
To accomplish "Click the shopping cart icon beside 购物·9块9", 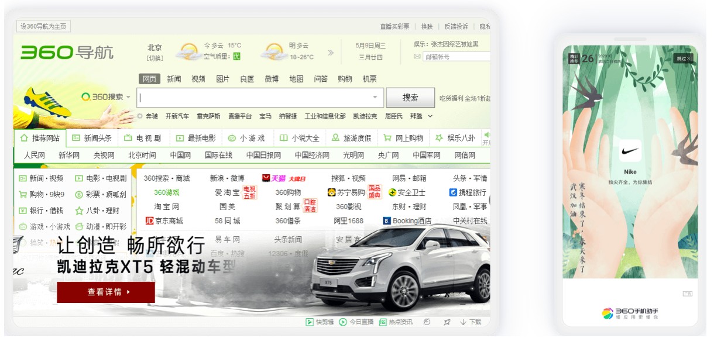I will click(x=23, y=195).
